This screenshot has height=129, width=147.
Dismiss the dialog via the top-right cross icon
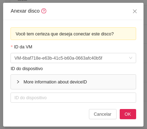[x=135, y=11]
